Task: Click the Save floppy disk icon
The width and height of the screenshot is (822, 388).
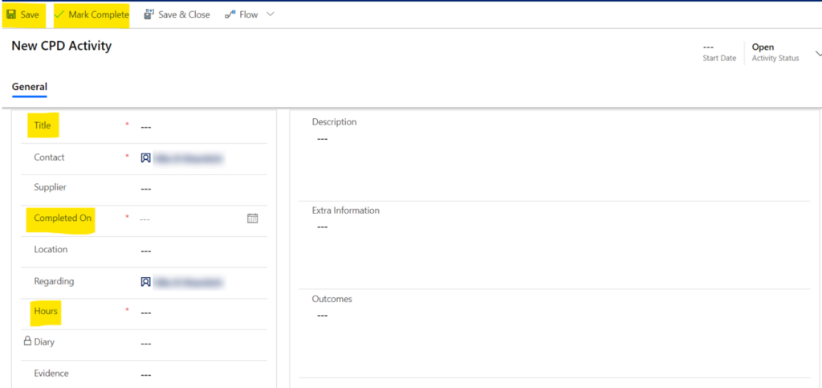Action: tap(11, 14)
